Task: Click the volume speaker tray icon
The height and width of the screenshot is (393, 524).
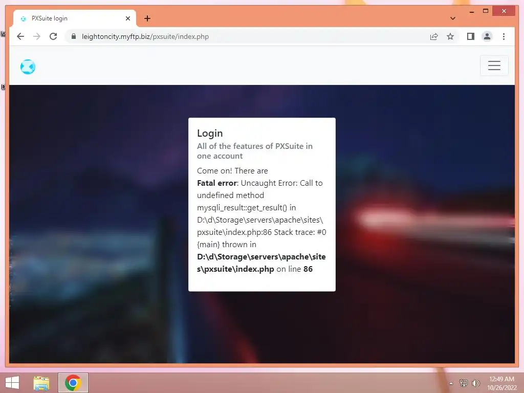Action: click(476, 383)
